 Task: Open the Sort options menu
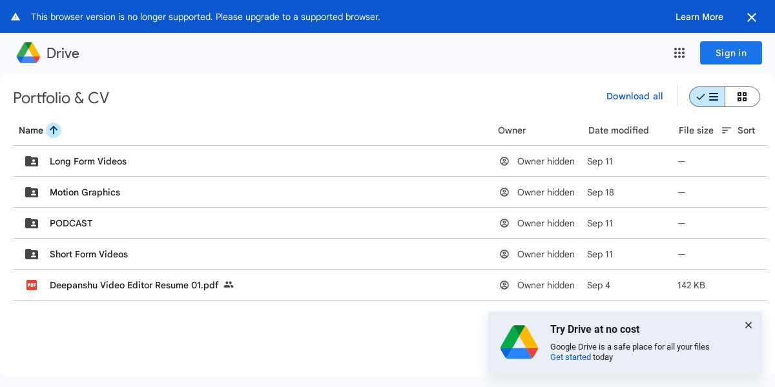click(x=738, y=130)
